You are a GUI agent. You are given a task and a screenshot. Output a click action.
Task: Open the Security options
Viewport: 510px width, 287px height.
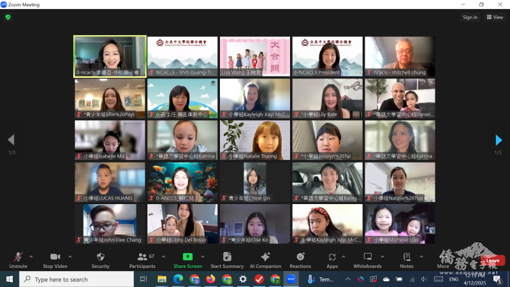[x=100, y=259]
